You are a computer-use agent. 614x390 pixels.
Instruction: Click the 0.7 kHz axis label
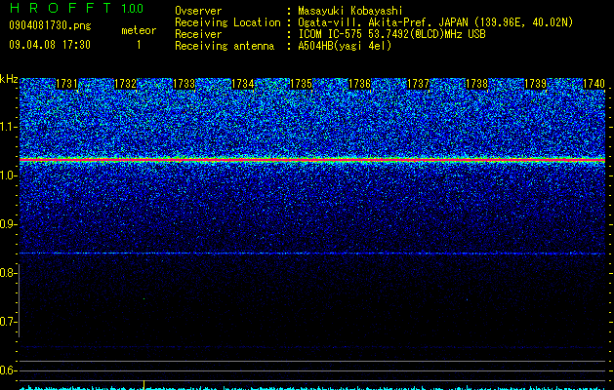pos(7,322)
